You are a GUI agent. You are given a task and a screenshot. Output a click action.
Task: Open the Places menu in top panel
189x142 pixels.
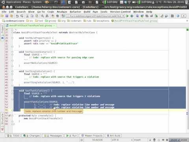point(27,2)
